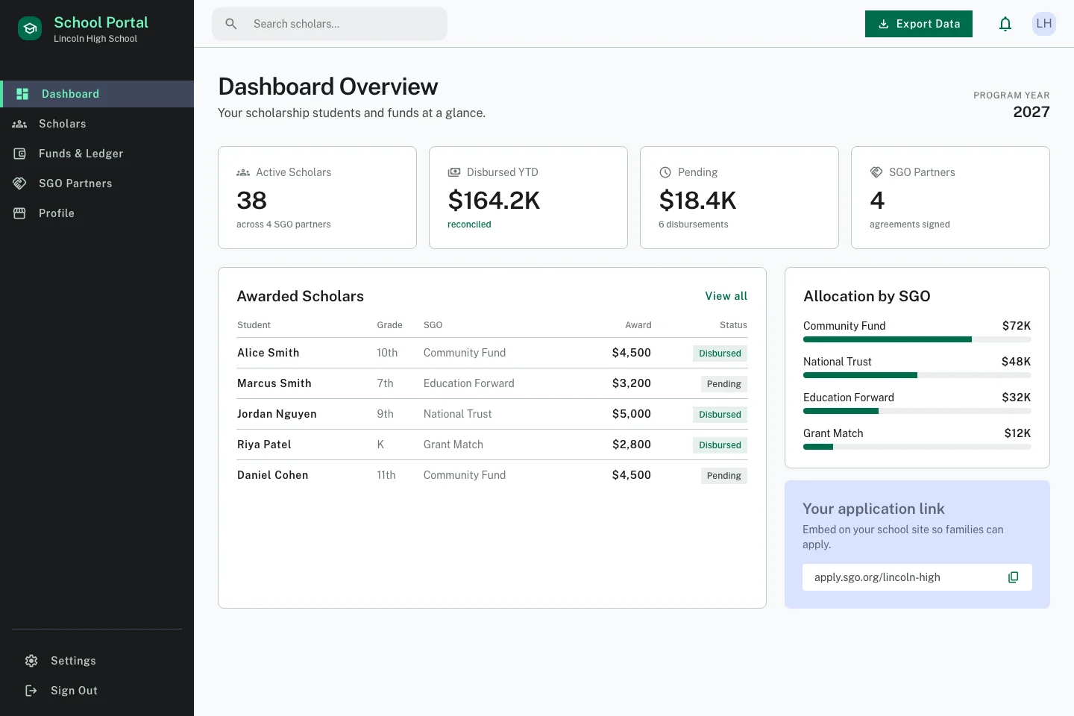Copy application link with the copy icon
Viewport: 1074px width, 716px height.
click(1014, 577)
